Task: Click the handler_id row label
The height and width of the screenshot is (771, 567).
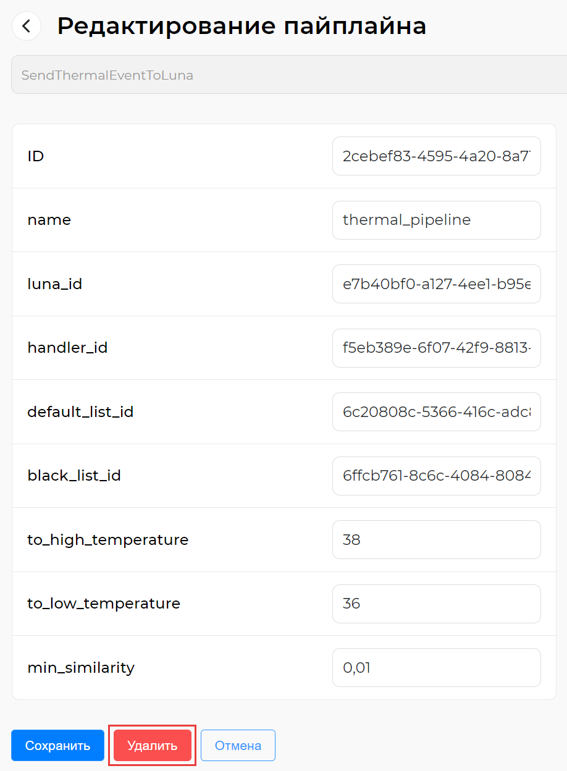Action: pos(68,348)
